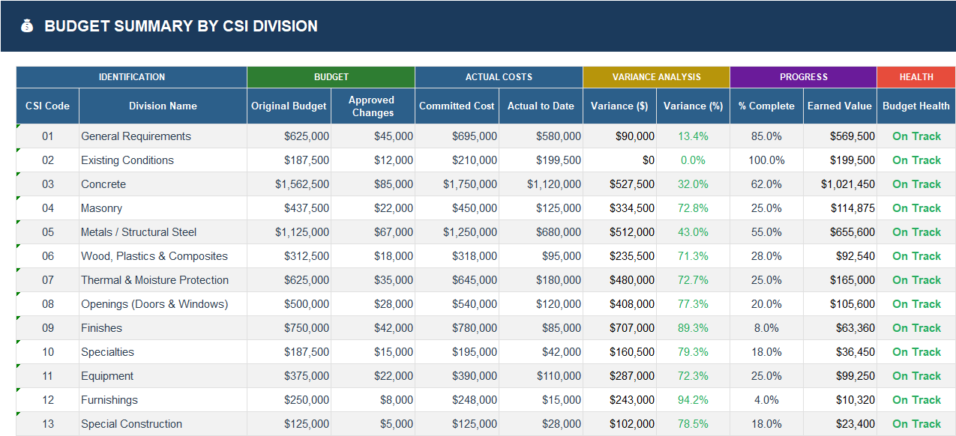Select the Openings (Doors & Windows) cell
Screen dimensions: 956x436
pyautogui.click(x=163, y=304)
